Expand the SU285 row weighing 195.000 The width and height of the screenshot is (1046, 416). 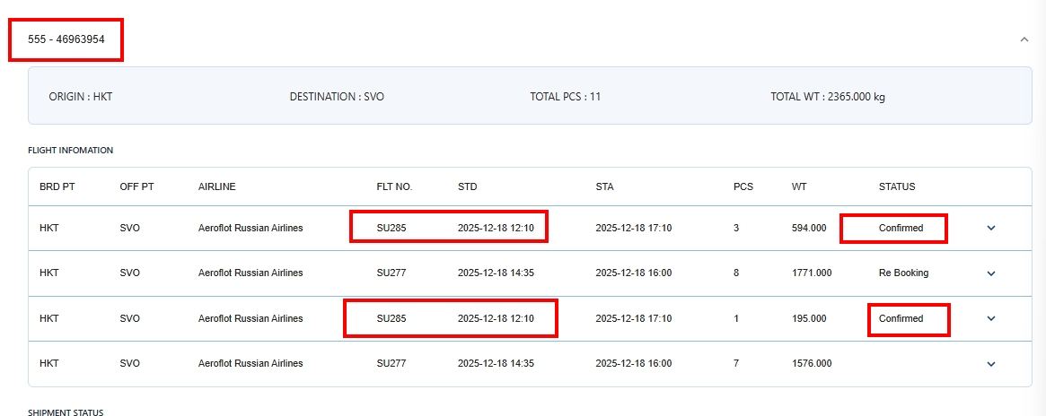(991, 318)
